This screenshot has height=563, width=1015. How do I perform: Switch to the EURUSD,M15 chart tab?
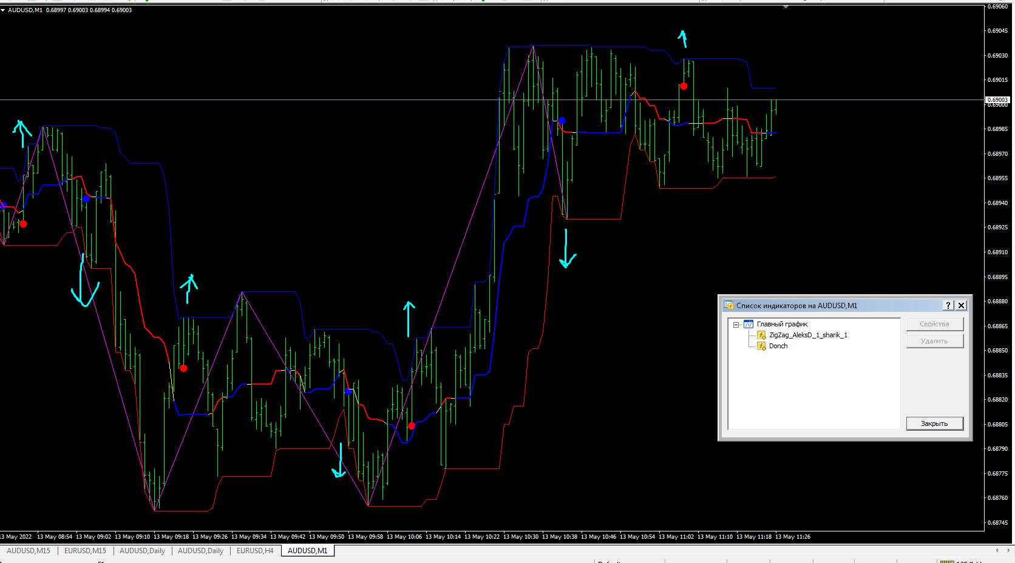coord(85,551)
